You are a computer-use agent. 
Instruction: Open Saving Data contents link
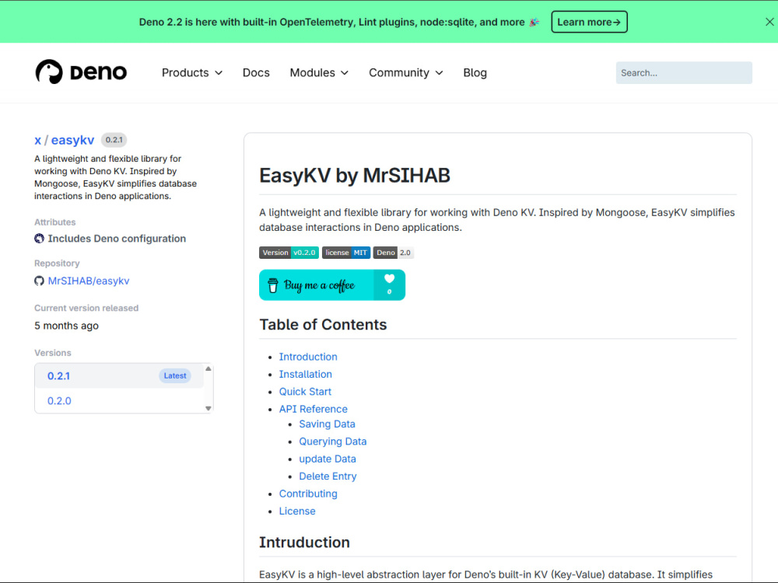coord(327,424)
